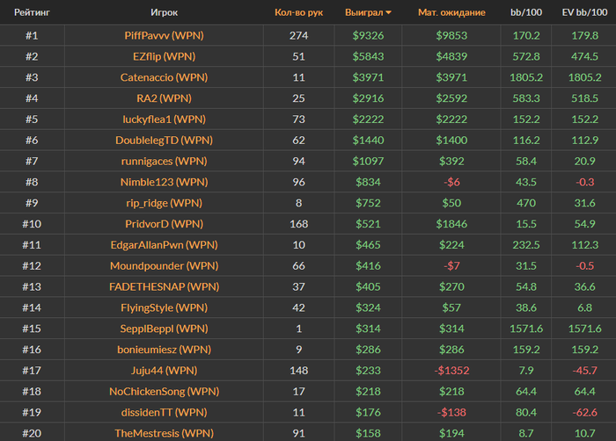Open player Catenaccio (WPN) link
616x441 pixels.
pos(164,77)
